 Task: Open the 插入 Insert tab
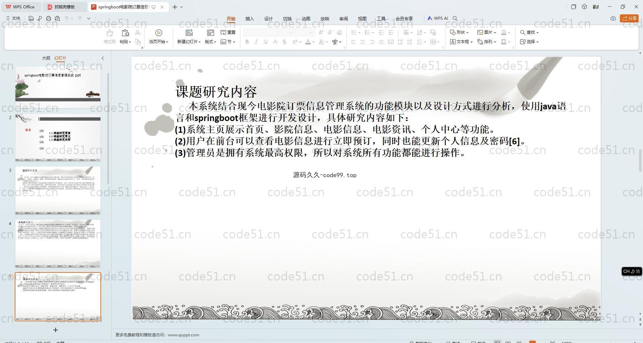(x=250, y=19)
